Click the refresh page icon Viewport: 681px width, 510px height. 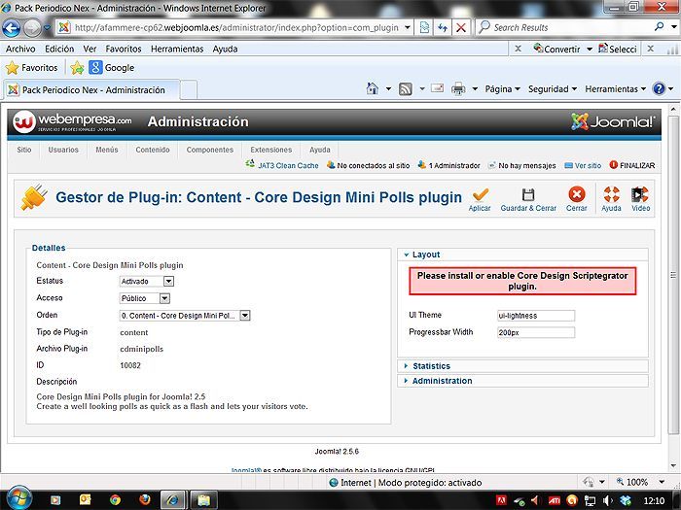click(443, 28)
